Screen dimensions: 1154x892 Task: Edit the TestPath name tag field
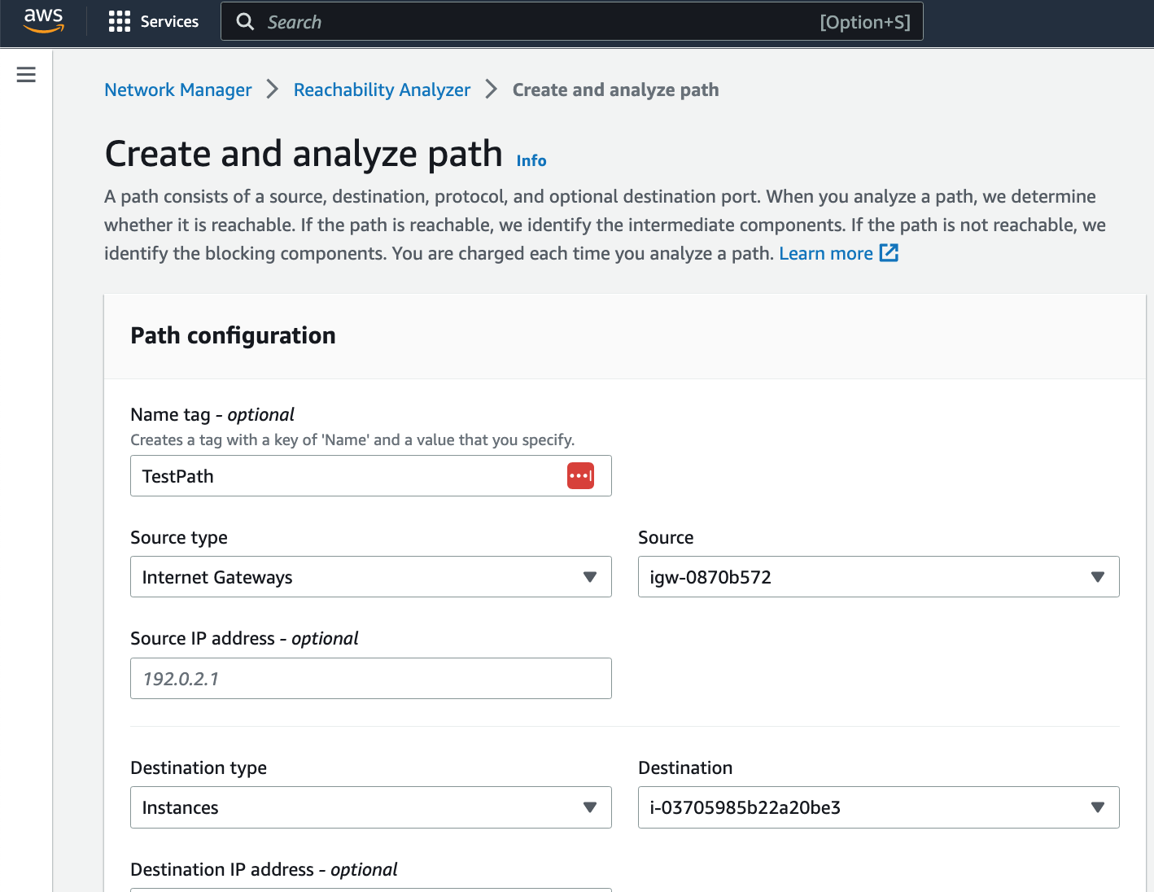342,475
